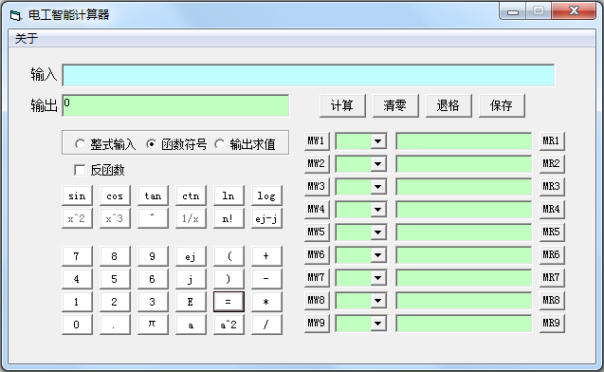The width and height of the screenshot is (604, 372).
Task: Store value with MW1 button
Action: click(x=317, y=141)
